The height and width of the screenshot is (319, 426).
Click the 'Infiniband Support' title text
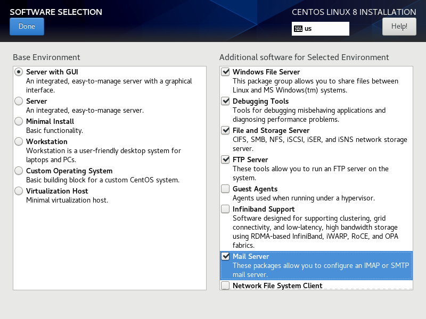tap(264, 209)
